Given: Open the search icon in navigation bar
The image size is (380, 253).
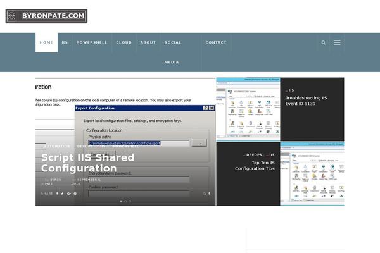Looking at the screenshot, I should [x=323, y=42].
